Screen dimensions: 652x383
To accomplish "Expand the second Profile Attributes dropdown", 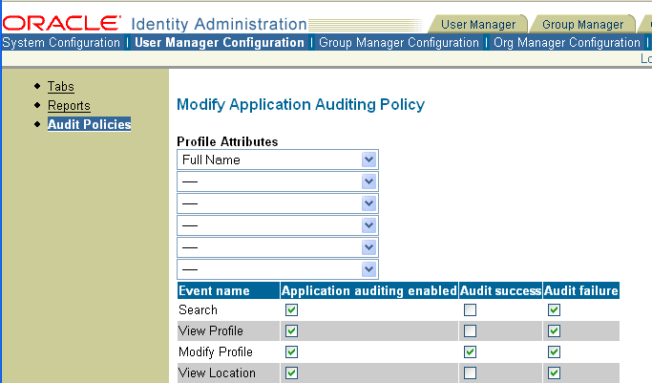I will [278, 181].
